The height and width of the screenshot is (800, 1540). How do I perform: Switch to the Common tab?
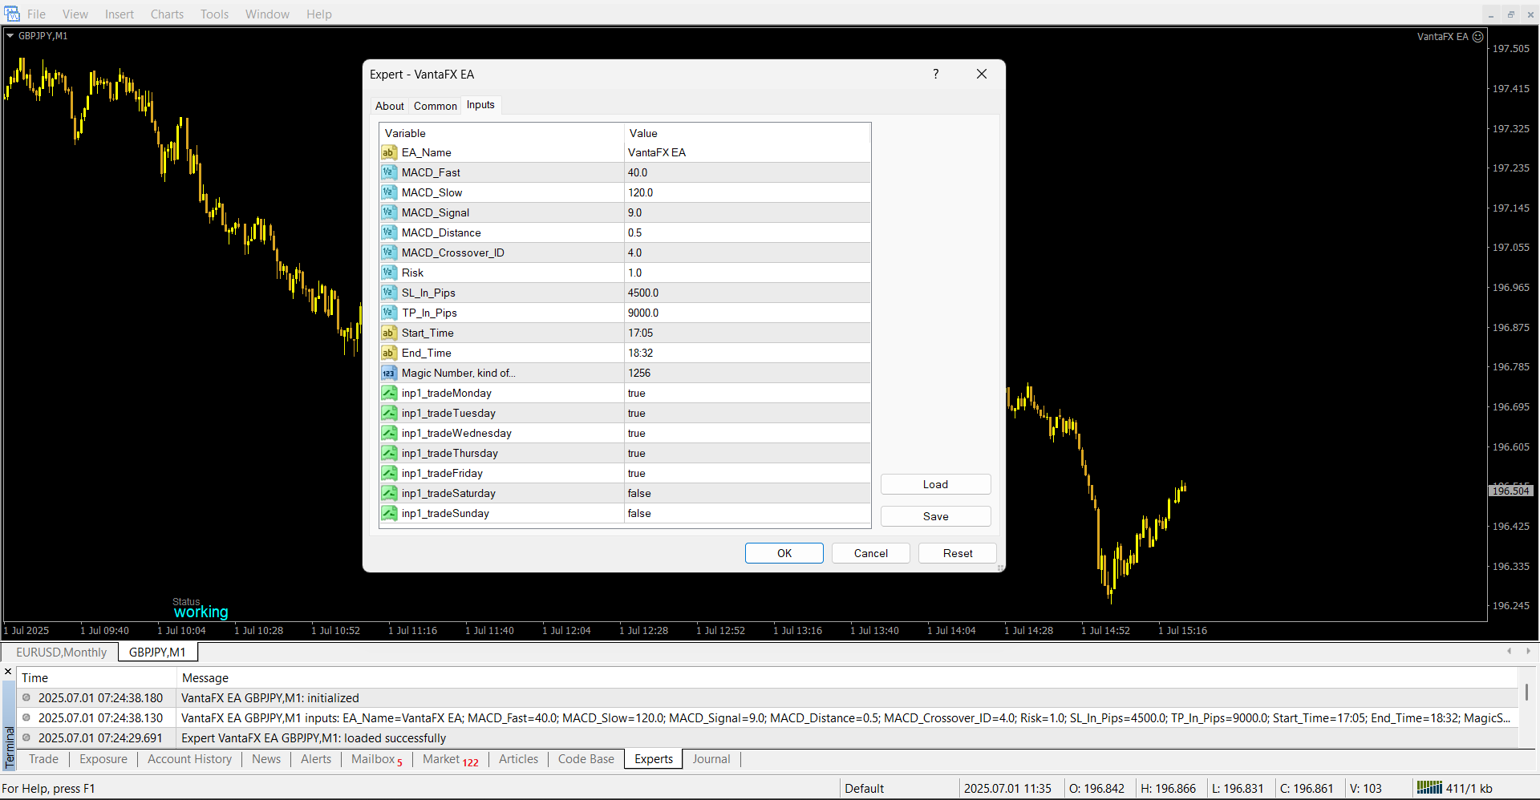coord(435,106)
